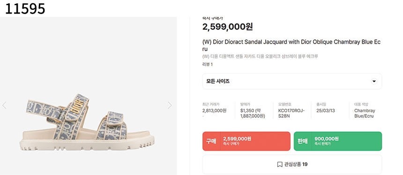Select the Dior sandal product image
This screenshot has width=403, height=175.
click(x=87, y=122)
